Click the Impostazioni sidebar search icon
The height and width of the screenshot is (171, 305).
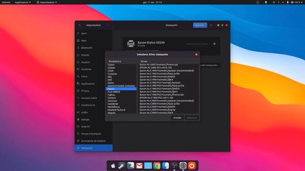pyautogui.click(x=80, y=25)
